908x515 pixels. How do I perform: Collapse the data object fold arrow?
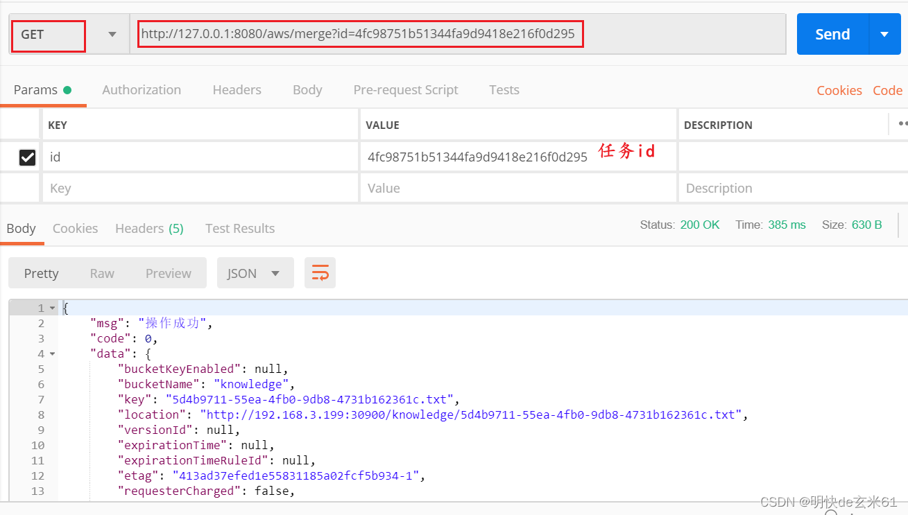tap(53, 353)
